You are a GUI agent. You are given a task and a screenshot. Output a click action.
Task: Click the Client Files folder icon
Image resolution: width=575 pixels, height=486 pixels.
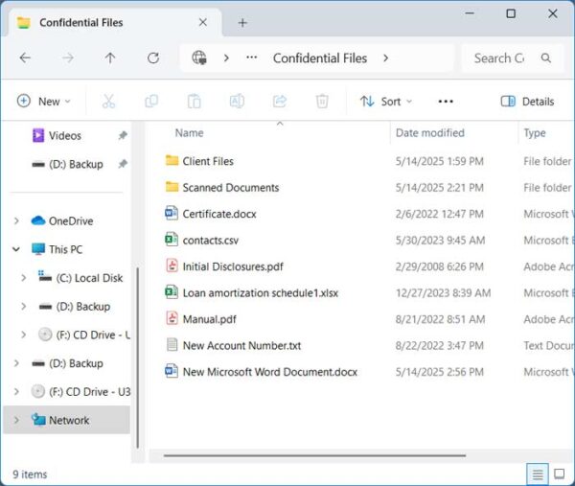[172, 161]
